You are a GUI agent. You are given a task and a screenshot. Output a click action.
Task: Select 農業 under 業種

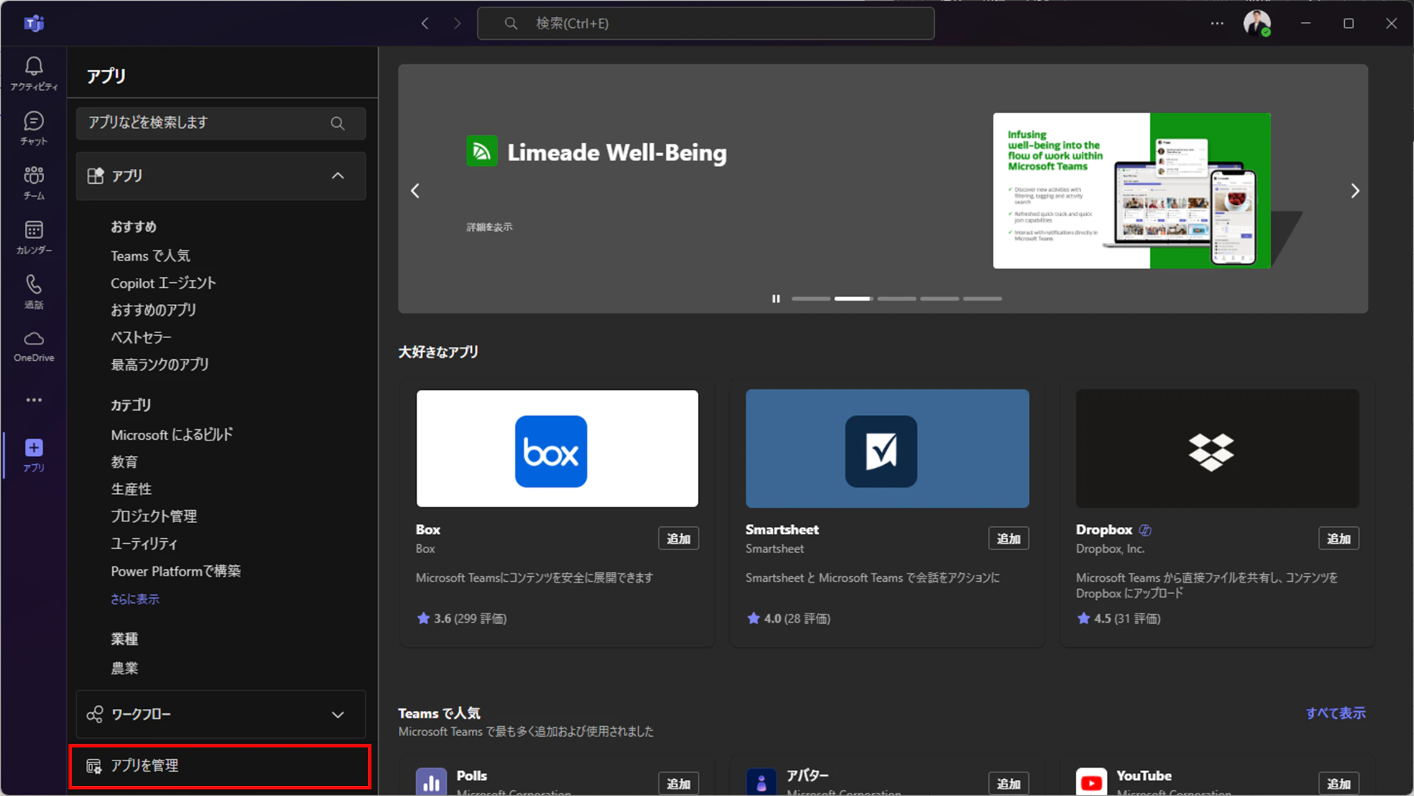pos(124,668)
